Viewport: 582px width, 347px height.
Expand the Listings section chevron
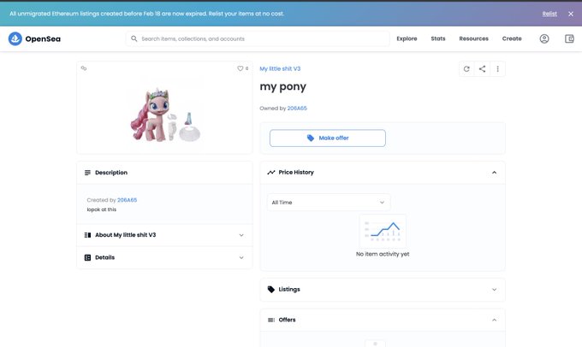click(x=494, y=290)
